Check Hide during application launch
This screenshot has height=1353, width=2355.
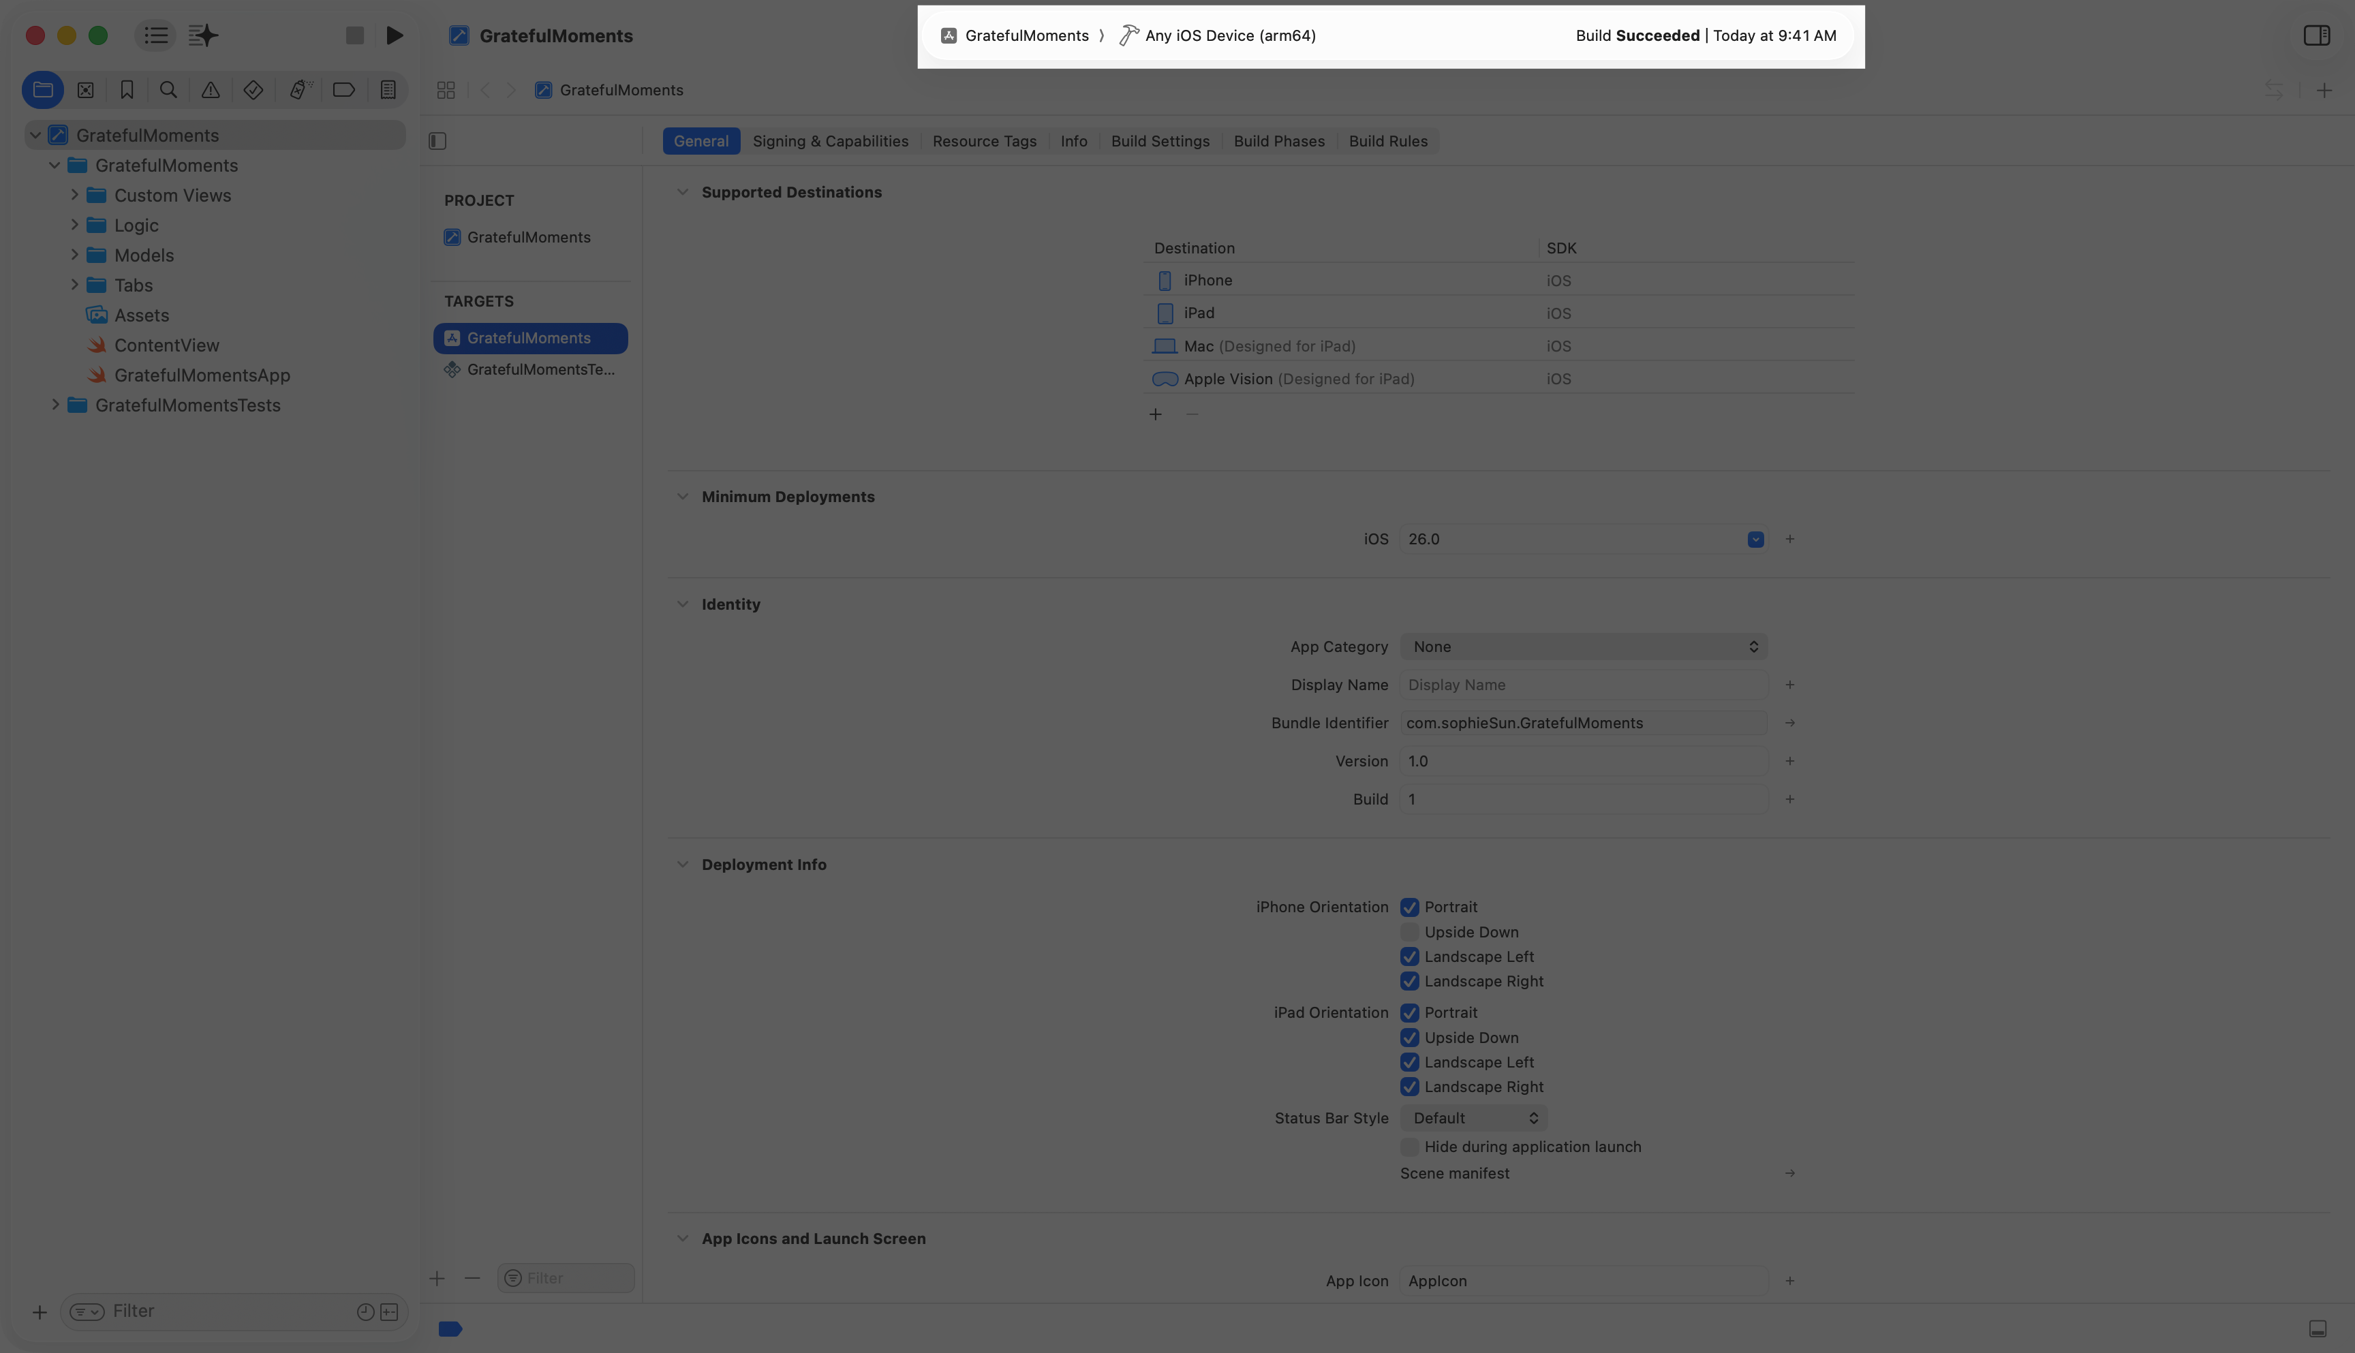click(x=1409, y=1147)
